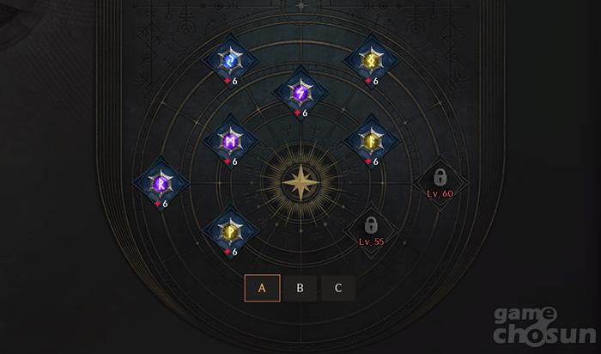The image size is (601, 354).
Task: Click the level 6 indicator under the M rune
Action: point(231,162)
